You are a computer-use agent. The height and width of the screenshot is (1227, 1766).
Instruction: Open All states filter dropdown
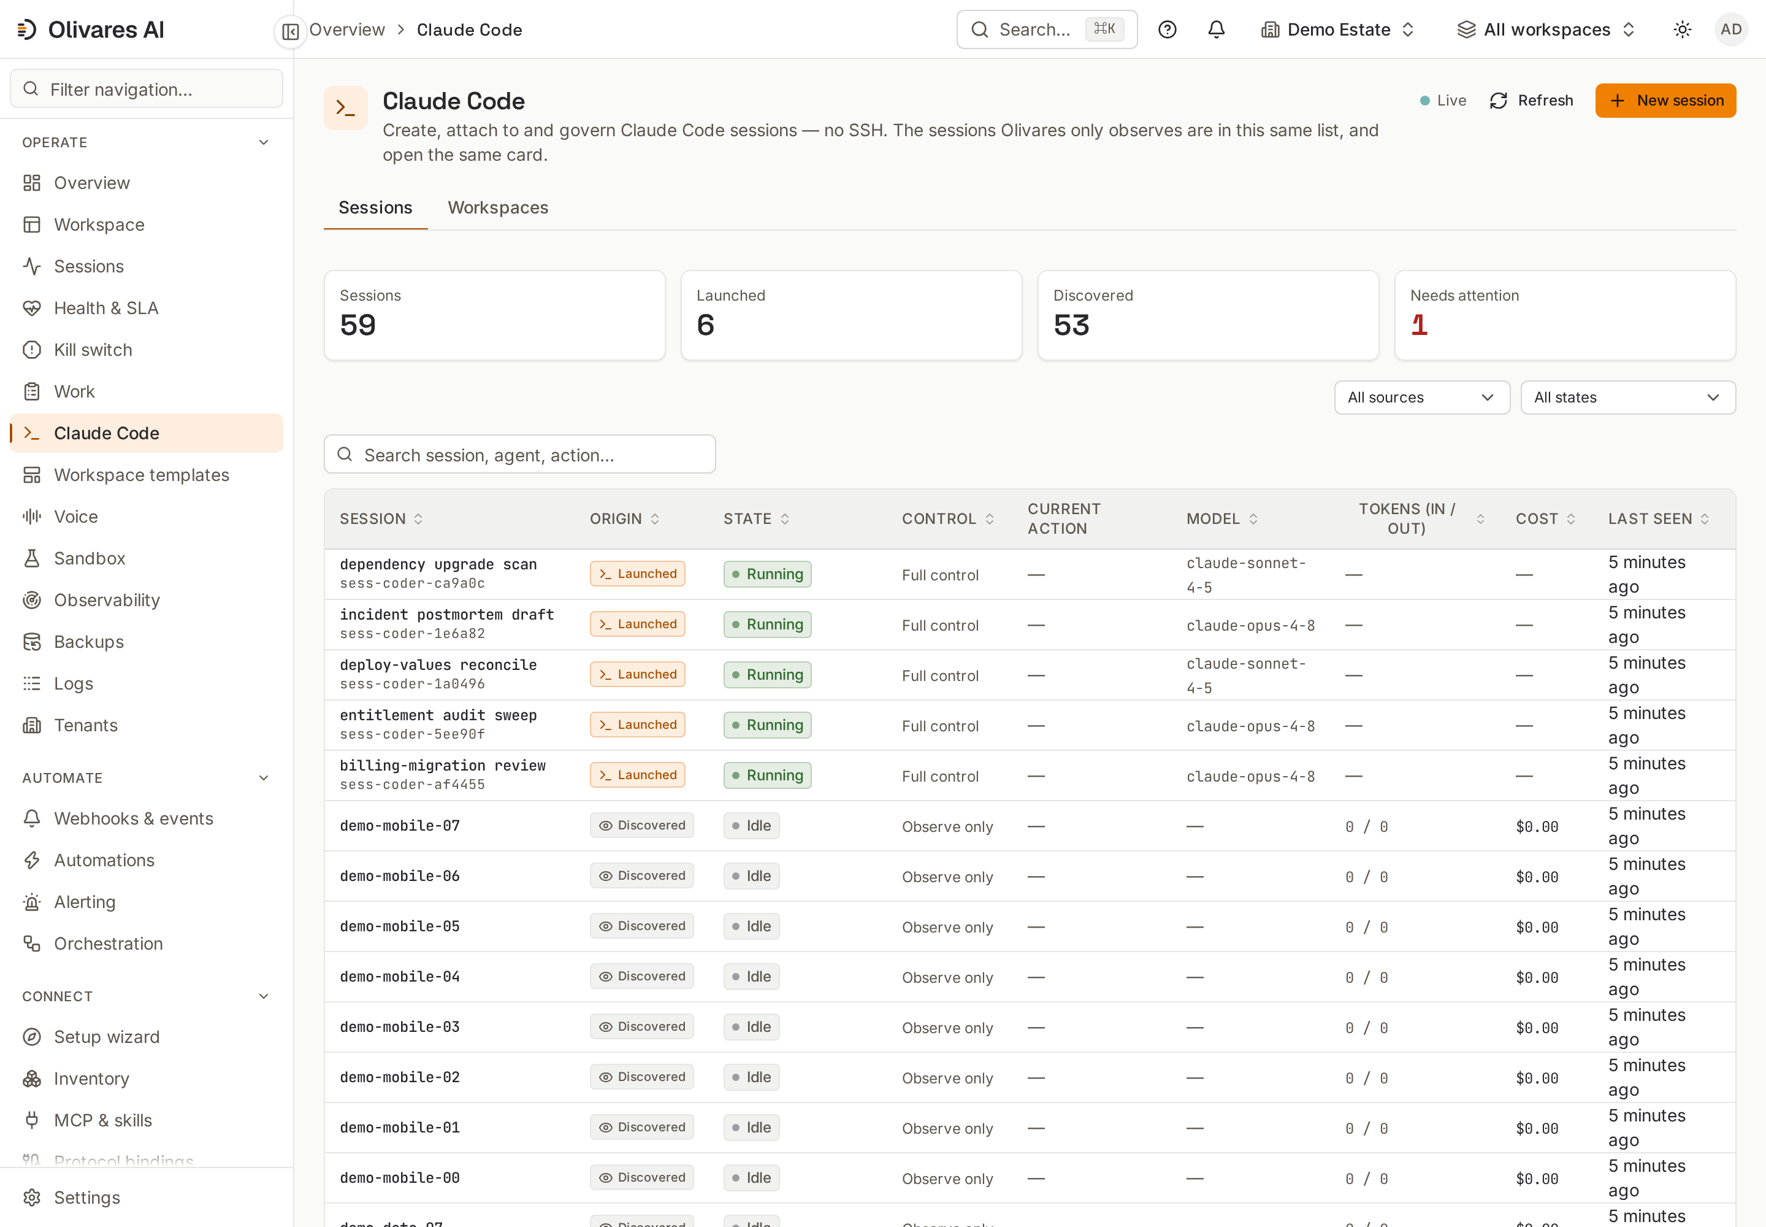coord(1627,398)
